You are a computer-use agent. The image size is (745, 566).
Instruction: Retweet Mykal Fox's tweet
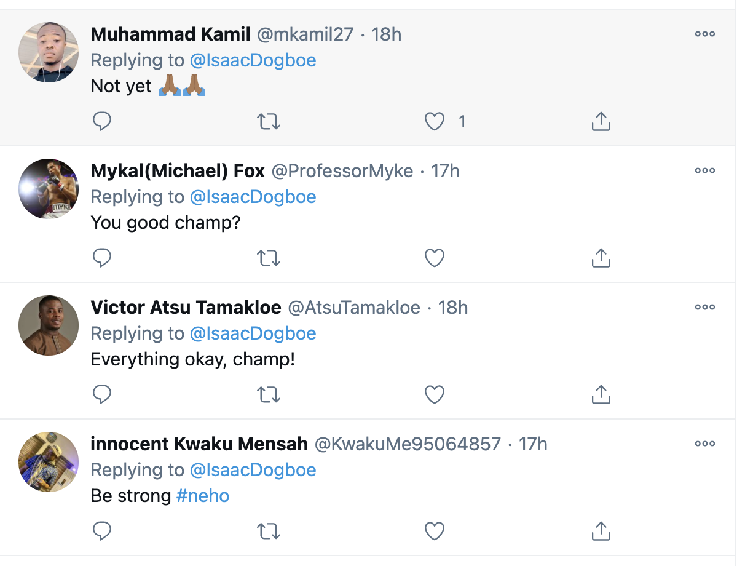point(267,258)
